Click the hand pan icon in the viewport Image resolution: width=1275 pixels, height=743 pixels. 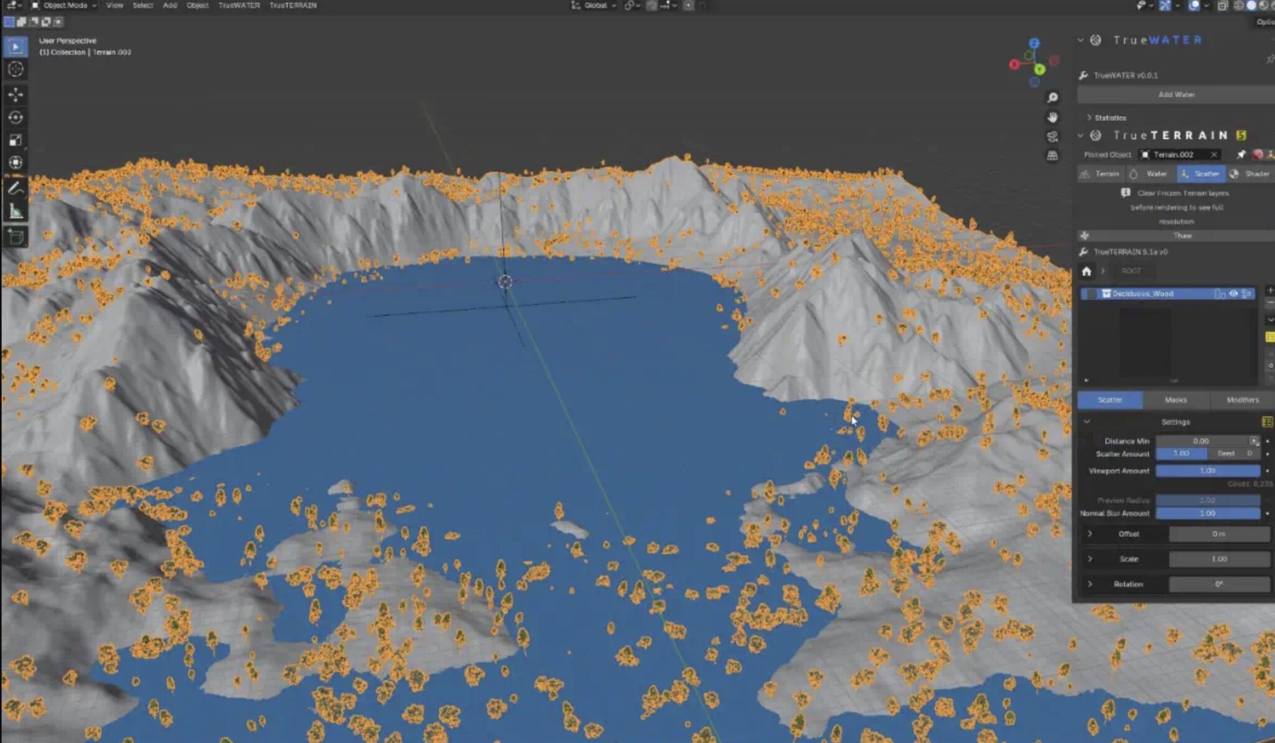(x=1052, y=117)
